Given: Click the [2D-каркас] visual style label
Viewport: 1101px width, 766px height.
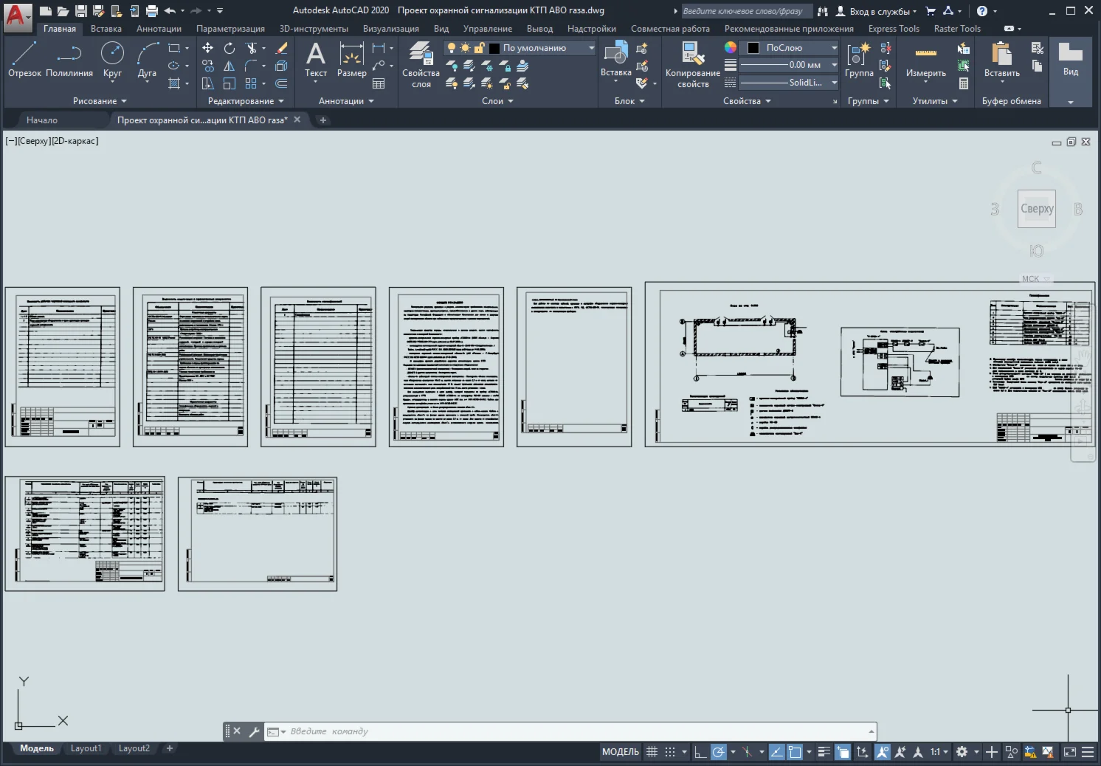Looking at the screenshot, I should (75, 141).
